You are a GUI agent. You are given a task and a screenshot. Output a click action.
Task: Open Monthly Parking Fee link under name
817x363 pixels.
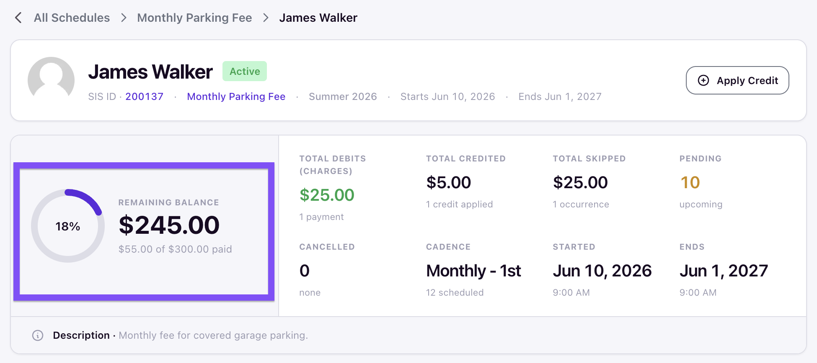coord(236,97)
